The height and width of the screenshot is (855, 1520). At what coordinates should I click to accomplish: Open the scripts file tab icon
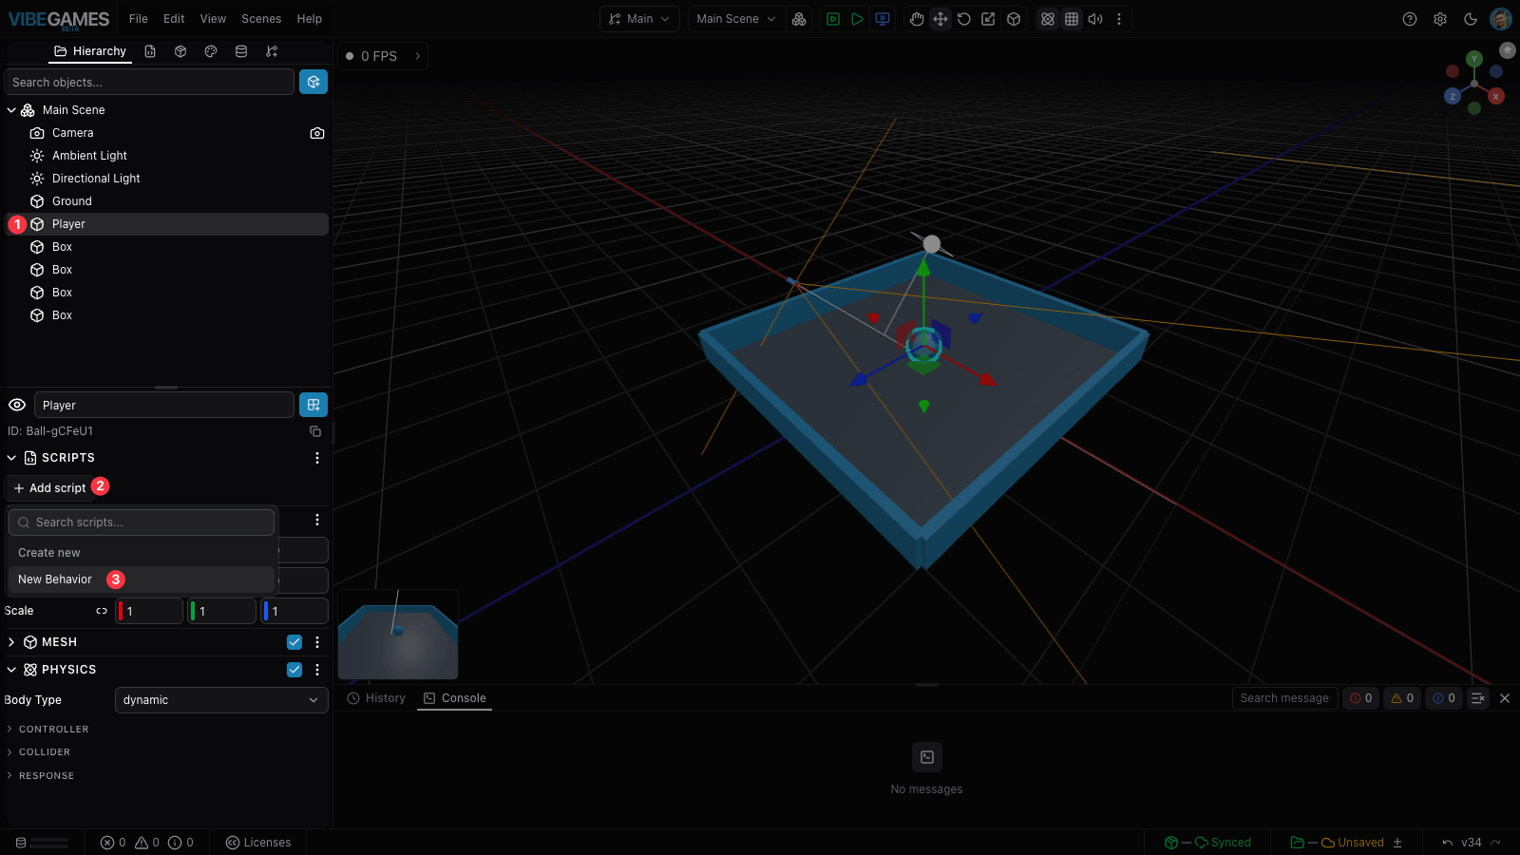pos(150,51)
